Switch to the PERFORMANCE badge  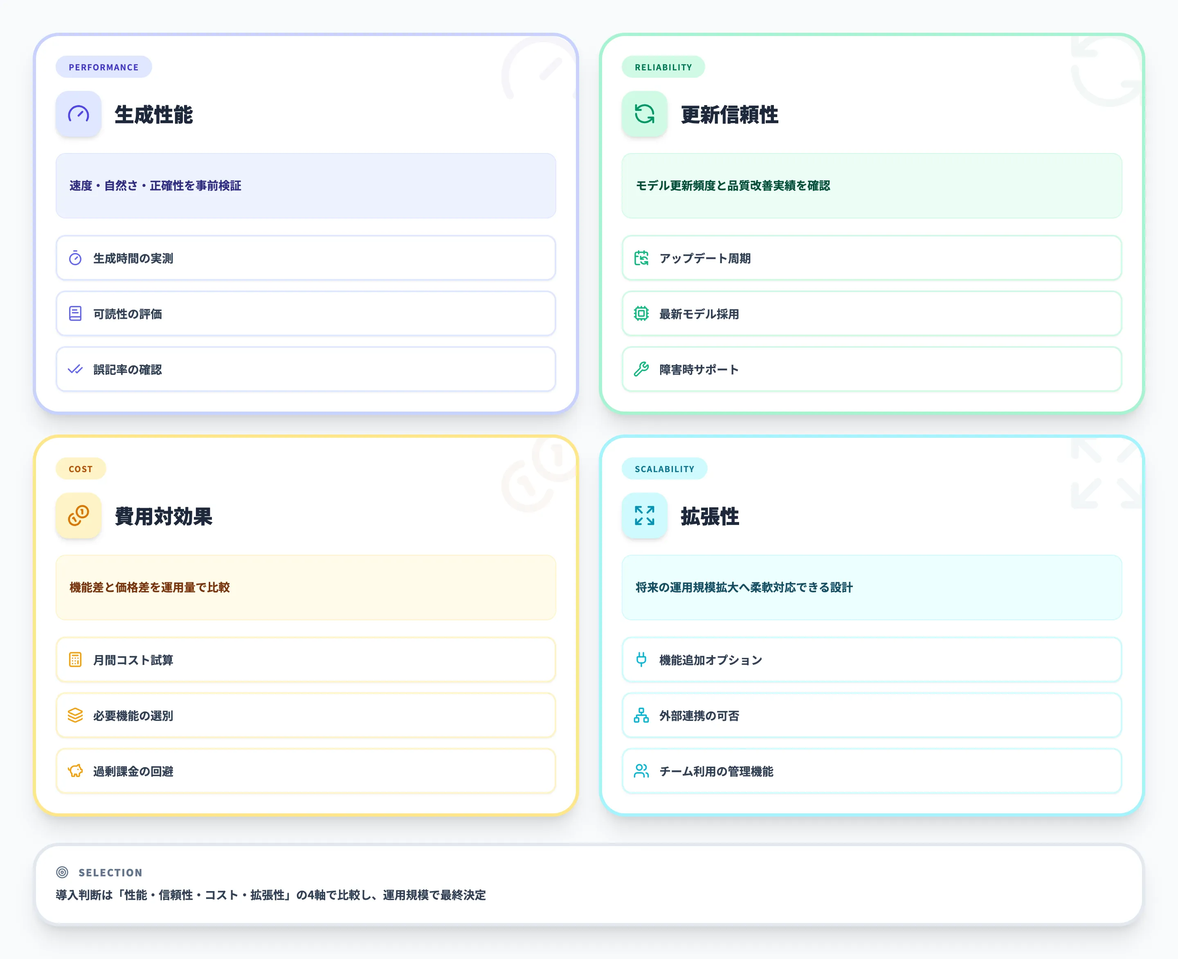coord(103,67)
